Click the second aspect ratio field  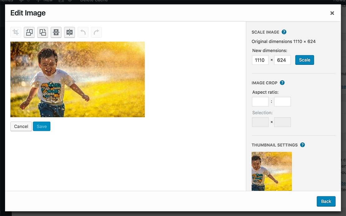coord(282,102)
